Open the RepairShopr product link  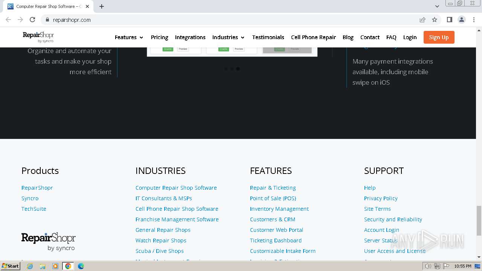pos(37,187)
